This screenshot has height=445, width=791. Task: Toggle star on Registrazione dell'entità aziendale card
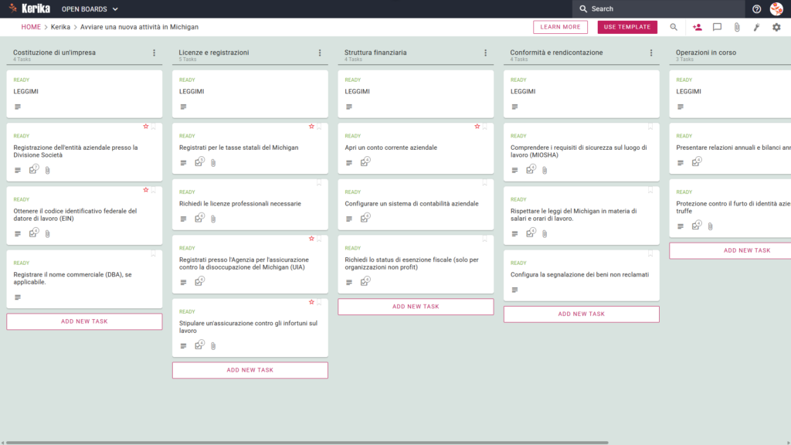coord(146,127)
